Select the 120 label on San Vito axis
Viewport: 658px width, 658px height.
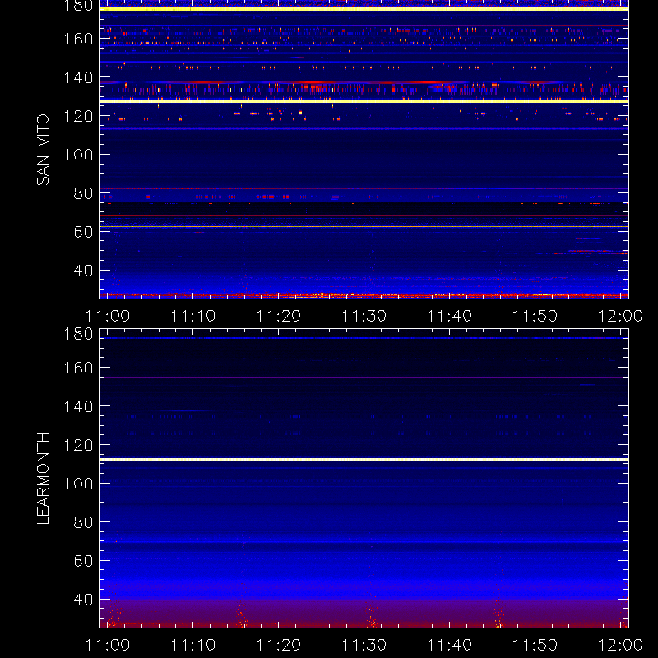coord(78,116)
